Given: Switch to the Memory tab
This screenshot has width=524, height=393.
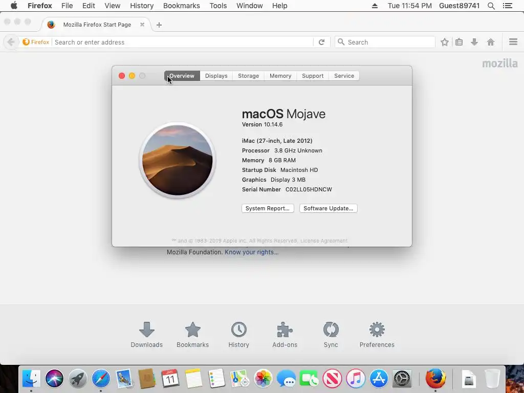Looking at the screenshot, I should tap(280, 76).
